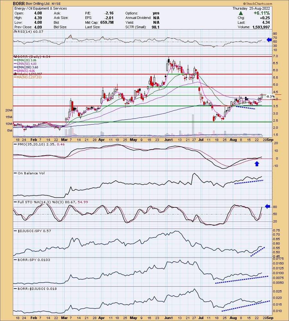Click the green up-triangle change indicator
This screenshot has height=321, width=289.
(x=241, y=13)
